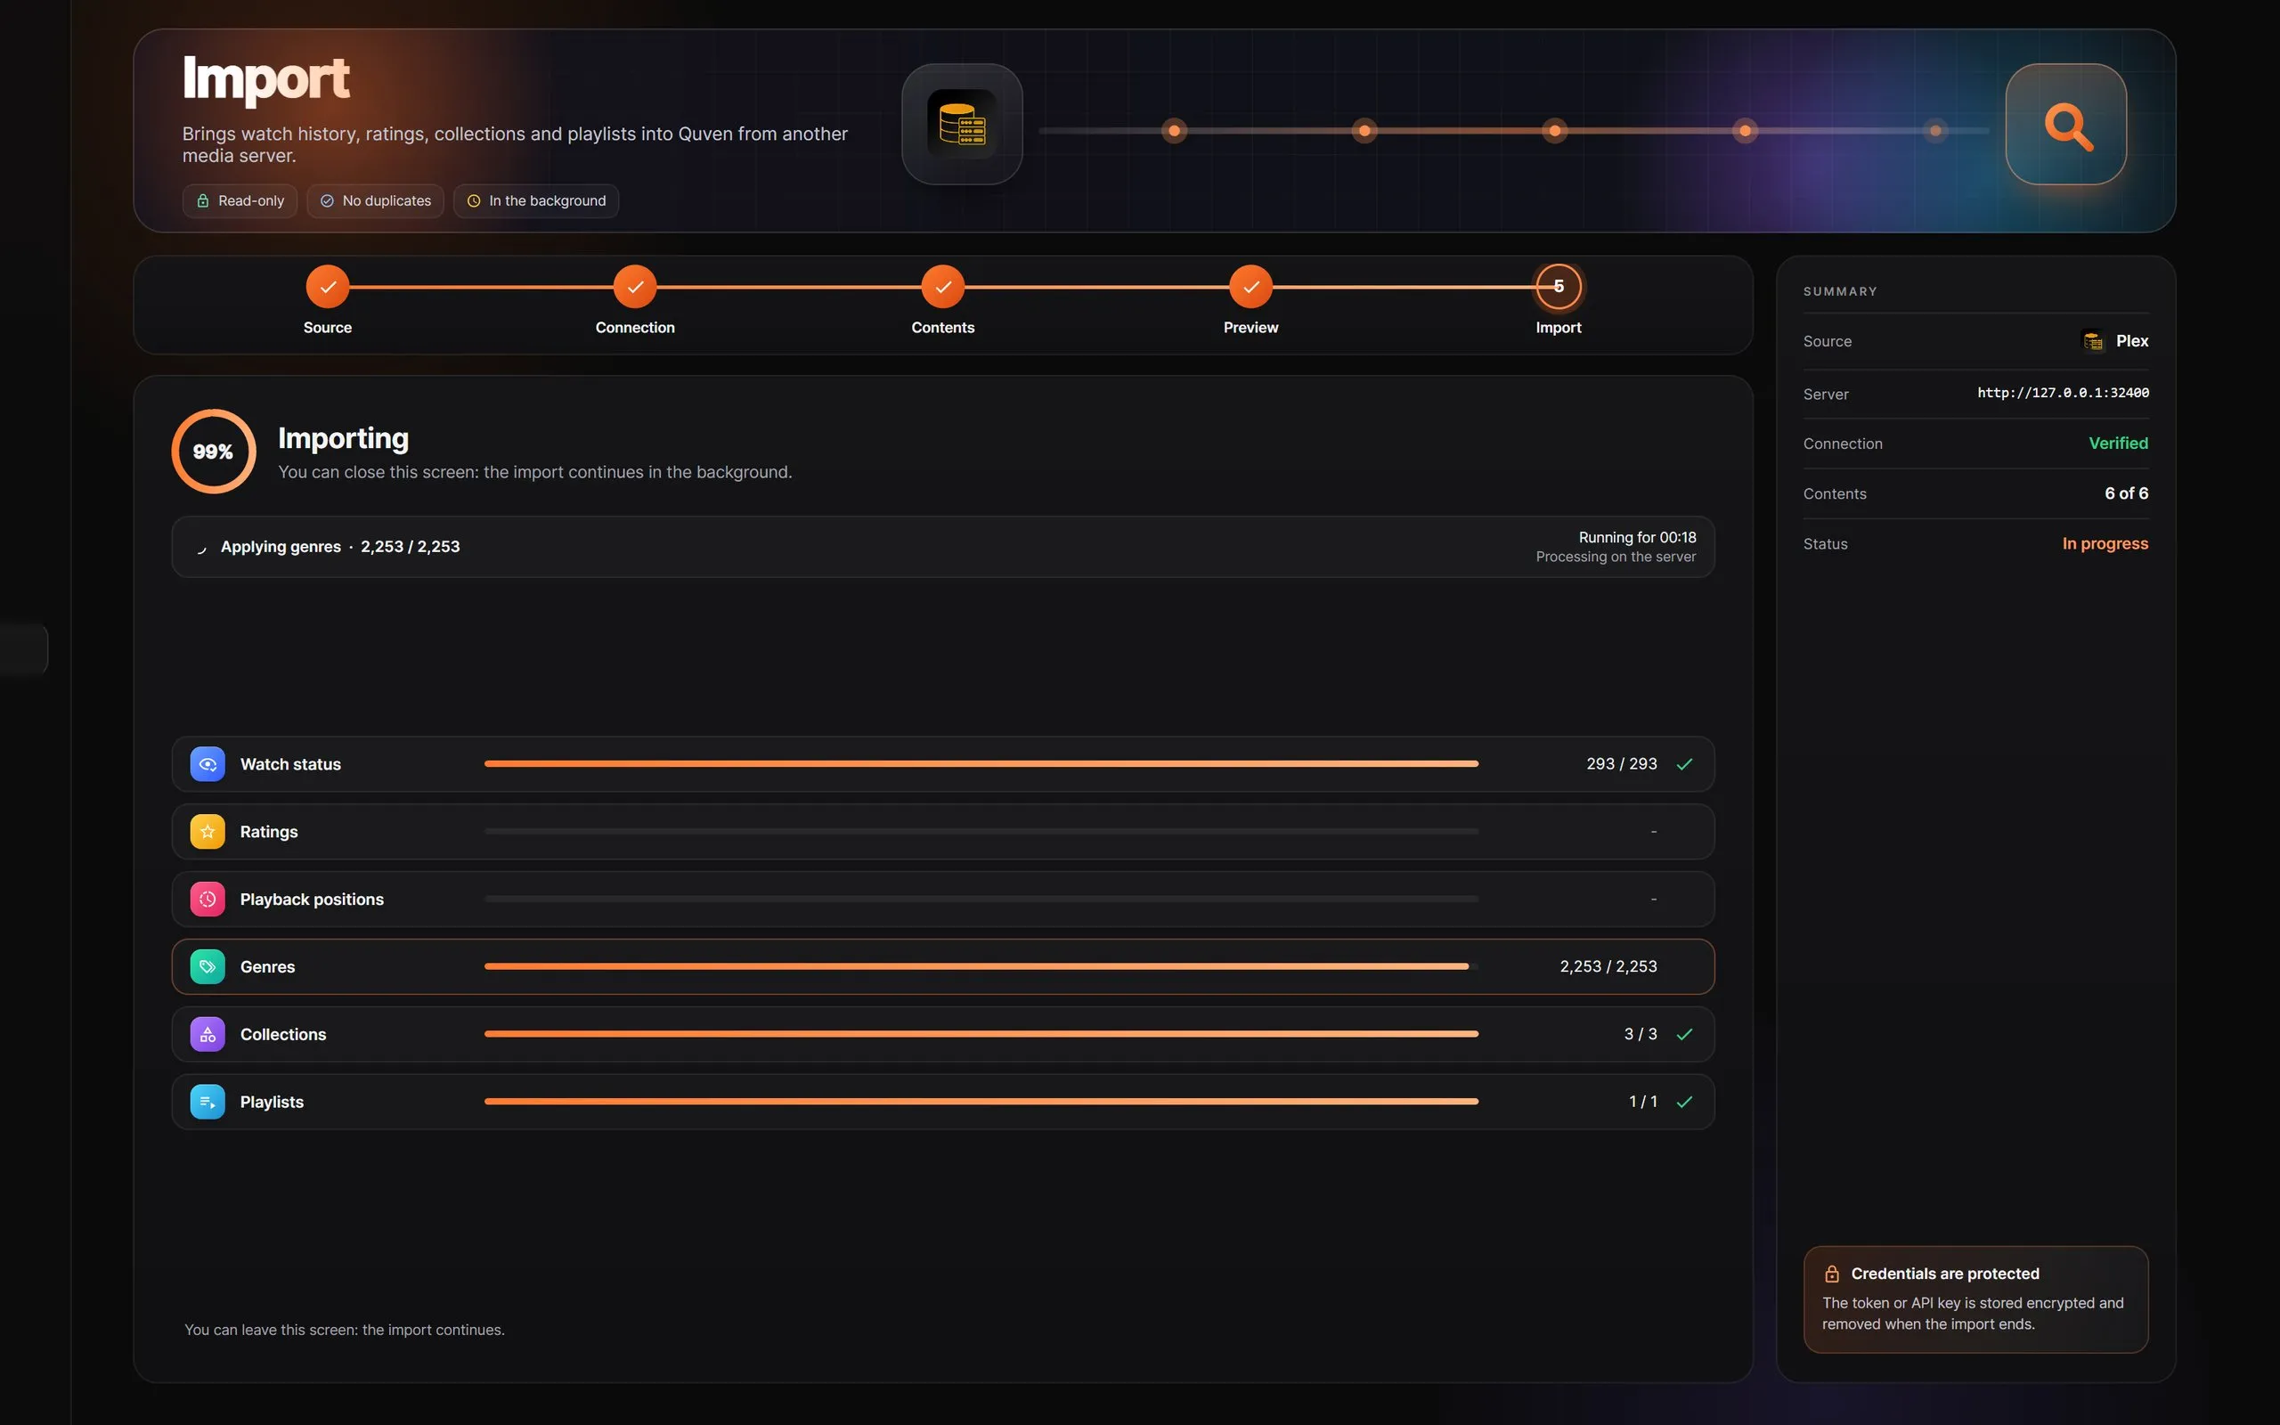2280x1425 pixels.
Task: Click the last dot on the header timeline
Action: [x=1935, y=131]
